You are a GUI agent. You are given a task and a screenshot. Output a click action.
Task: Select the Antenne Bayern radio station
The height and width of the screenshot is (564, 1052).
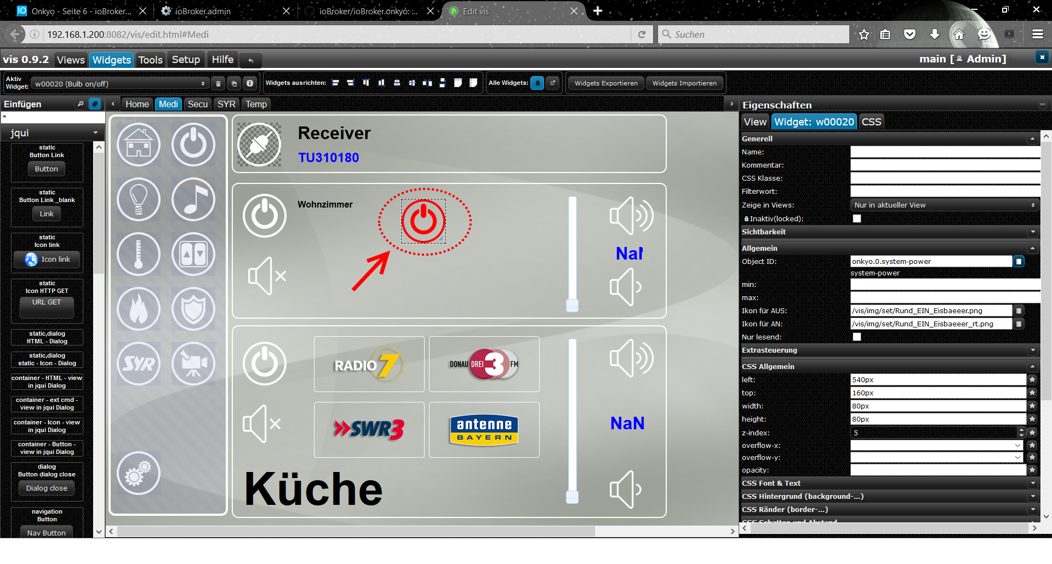tap(484, 430)
